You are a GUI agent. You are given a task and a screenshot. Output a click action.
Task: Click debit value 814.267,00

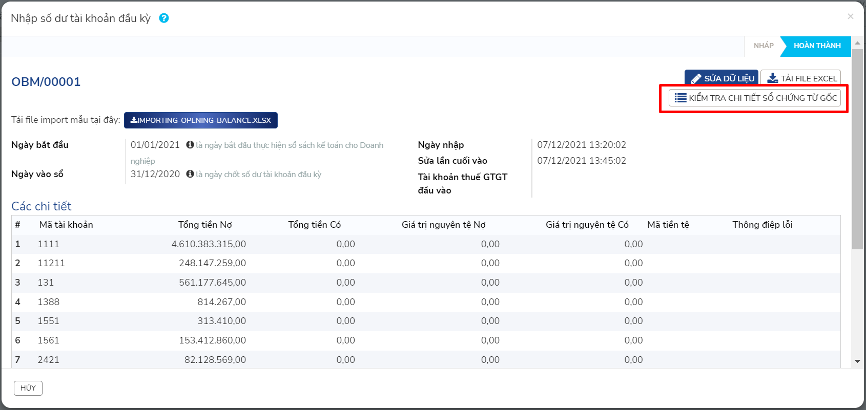(x=222, y=302)
